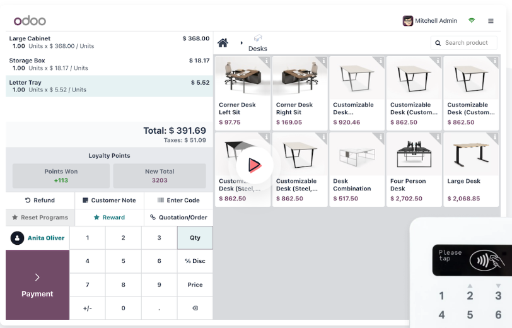Check the Wi-Fi connection status icon
512x328 pixels.
472,21
